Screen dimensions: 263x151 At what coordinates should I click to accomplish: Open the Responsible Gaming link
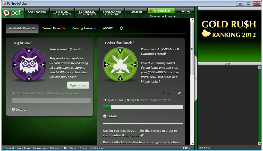point(91,148)
